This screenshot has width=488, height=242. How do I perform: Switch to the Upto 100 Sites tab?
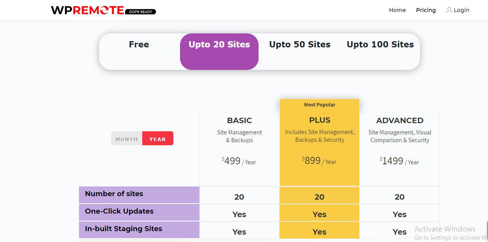(380, 45)
